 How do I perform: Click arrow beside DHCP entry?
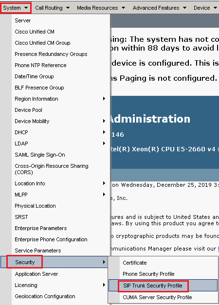104,132
